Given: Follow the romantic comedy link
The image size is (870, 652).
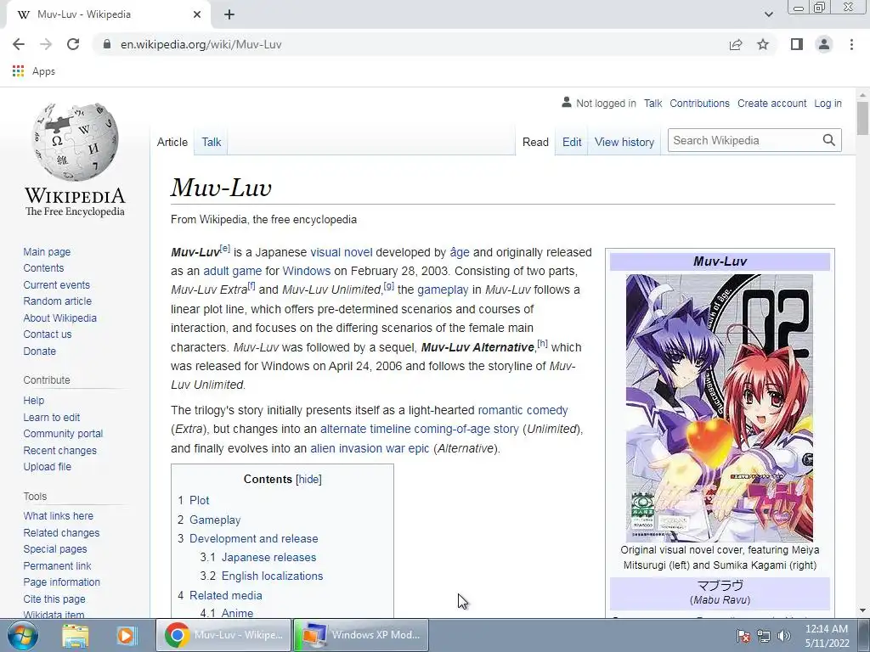Looking at the screenshot, I should 523,410.
